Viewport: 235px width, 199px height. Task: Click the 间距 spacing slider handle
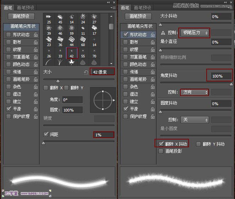pyautogui.click(x=44, y=143)
